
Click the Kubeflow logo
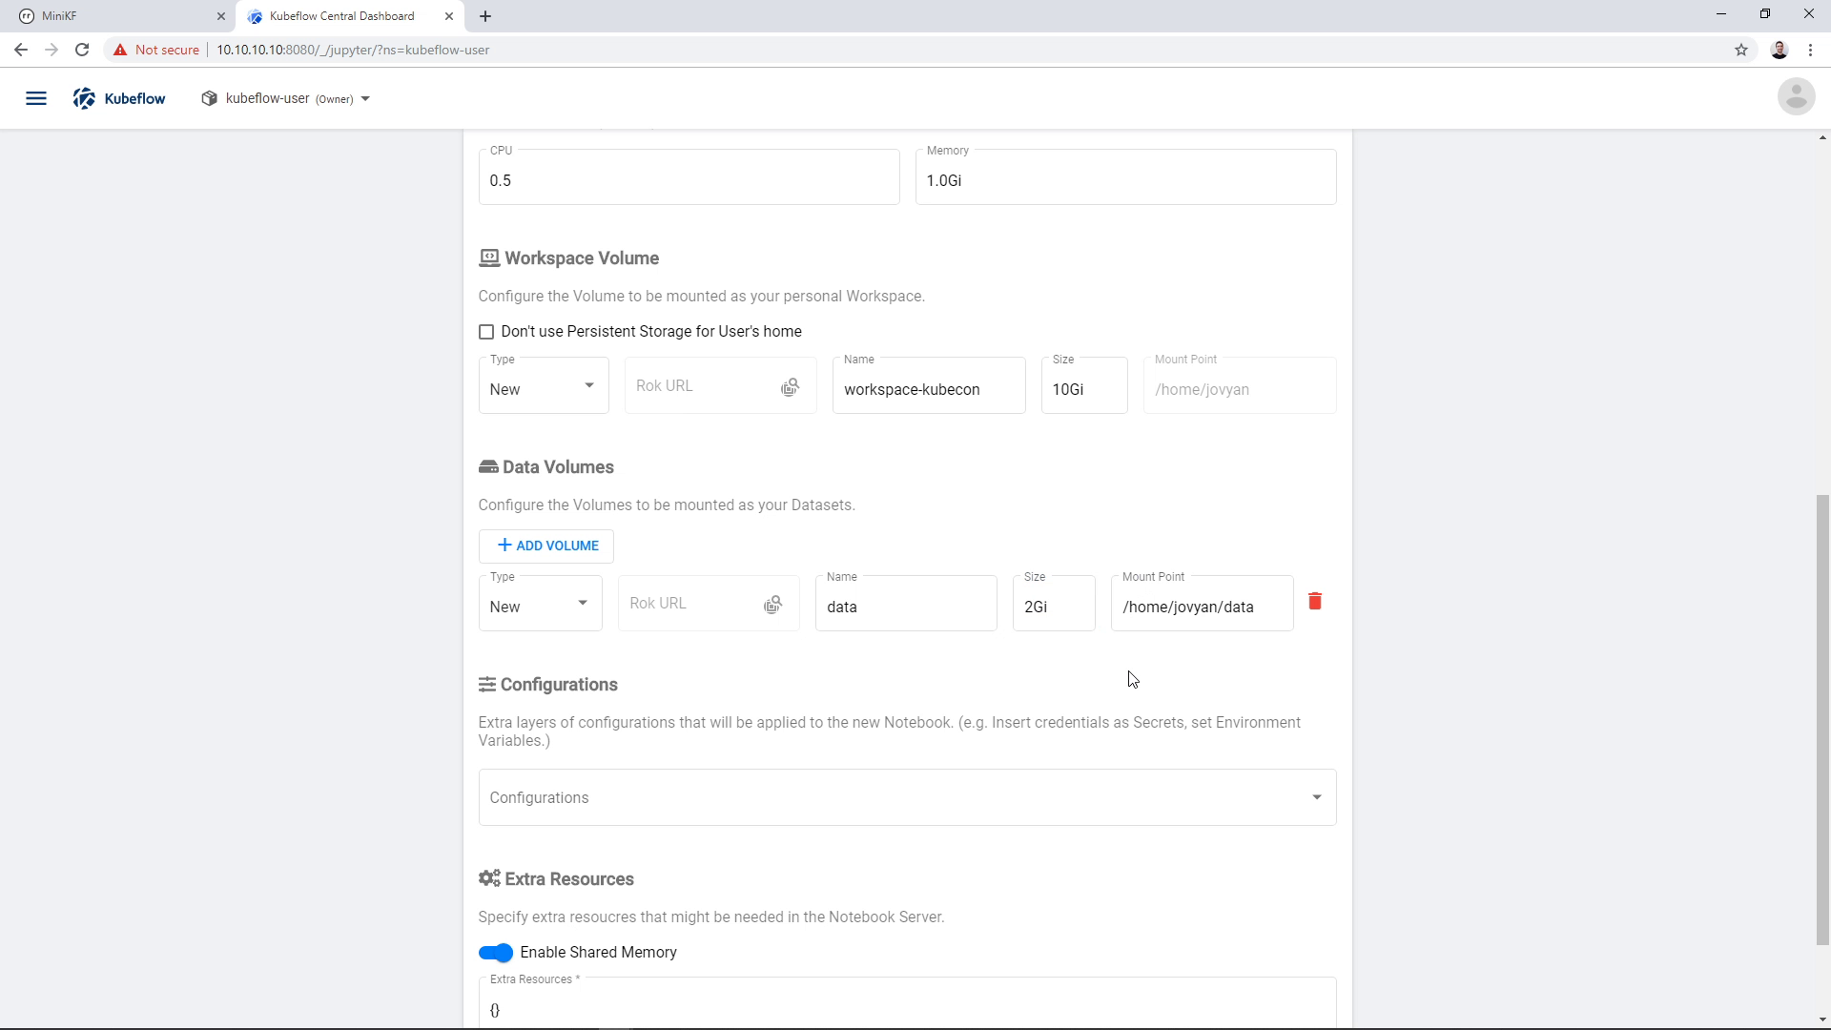point(119,98)
